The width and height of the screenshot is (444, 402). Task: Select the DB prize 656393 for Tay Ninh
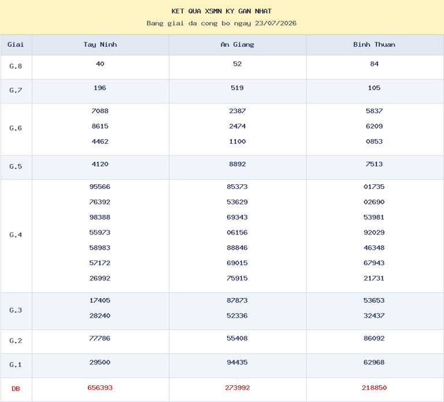click(100, 388)
